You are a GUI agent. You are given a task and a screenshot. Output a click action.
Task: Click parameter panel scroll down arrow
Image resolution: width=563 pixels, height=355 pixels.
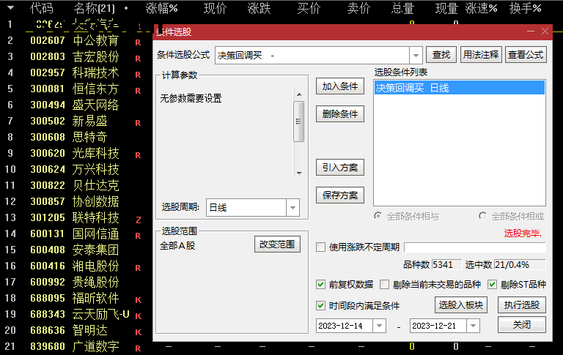(x=299, y=173)
